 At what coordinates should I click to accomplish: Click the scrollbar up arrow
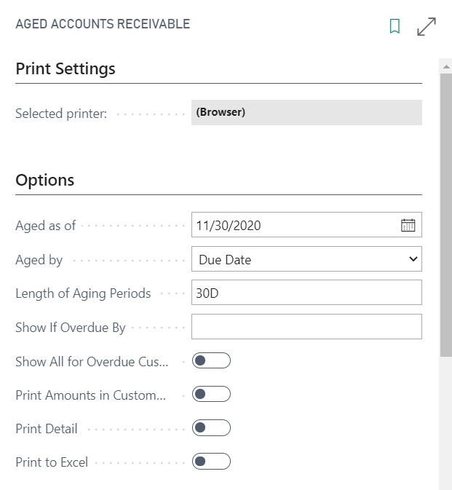coord(446,66)
